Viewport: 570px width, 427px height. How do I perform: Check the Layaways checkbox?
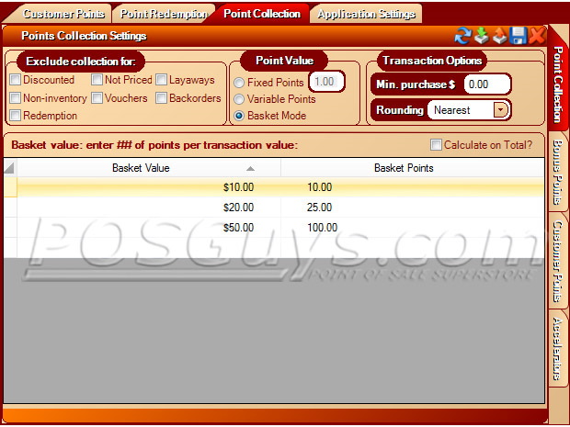tap(161, 80)
